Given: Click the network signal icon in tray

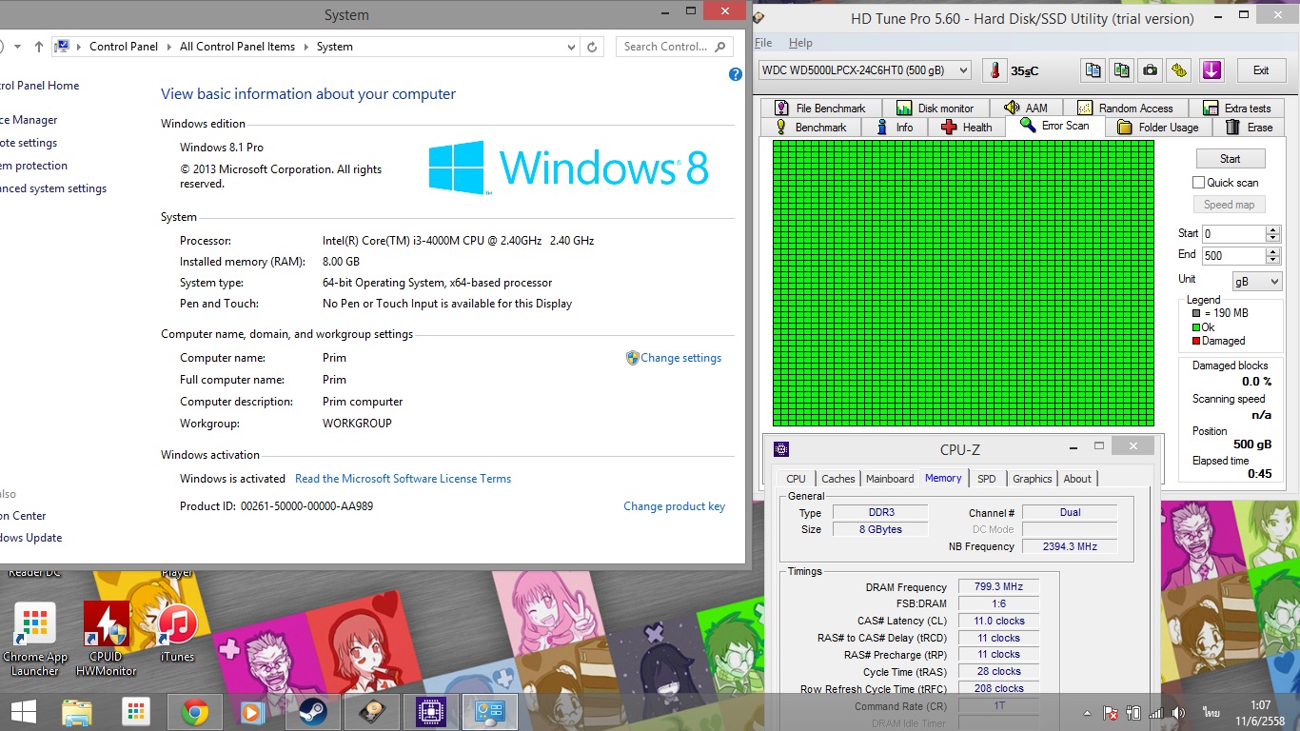Looking at the screenshot, I should 1156,713.
